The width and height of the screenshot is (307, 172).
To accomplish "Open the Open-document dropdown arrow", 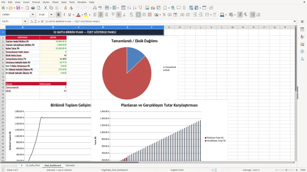I will pyautogui.click(x=14, y=8).
